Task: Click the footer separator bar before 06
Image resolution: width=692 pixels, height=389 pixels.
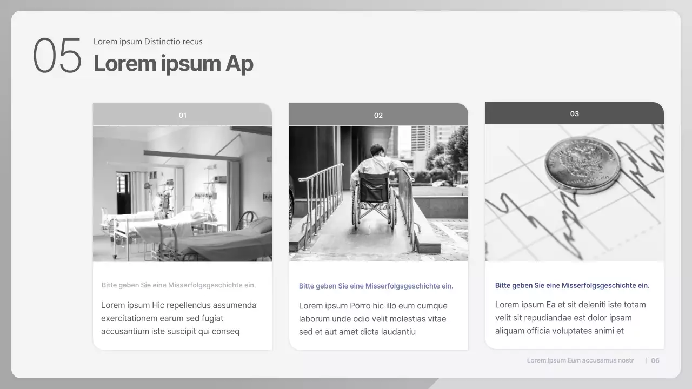Action: click(x=647, y=360)
